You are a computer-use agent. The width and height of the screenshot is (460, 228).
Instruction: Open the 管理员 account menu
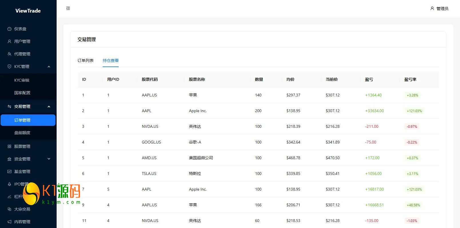[x=439, y=9]
